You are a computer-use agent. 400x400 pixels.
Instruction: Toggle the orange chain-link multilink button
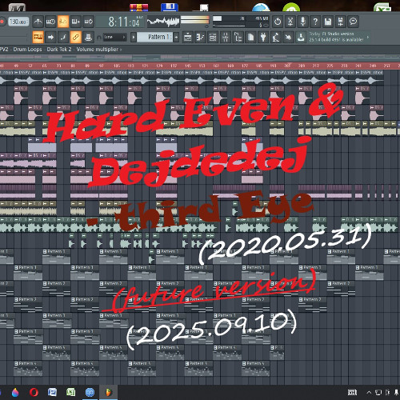[x=76, y=37]
